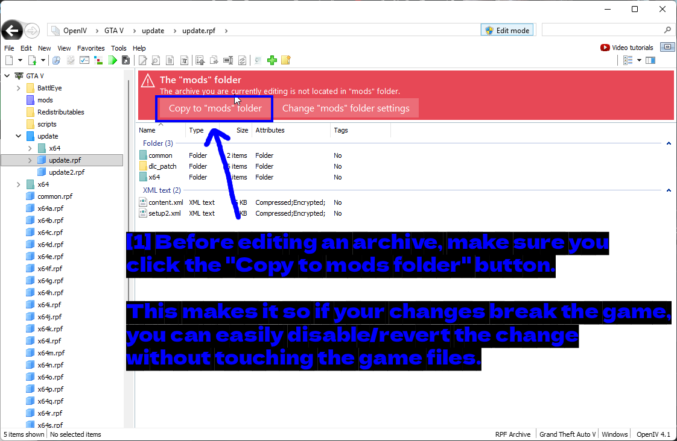This screenshot has width=677, height=441.
Task: Open the Tools menu
Action: pos(119,48)
